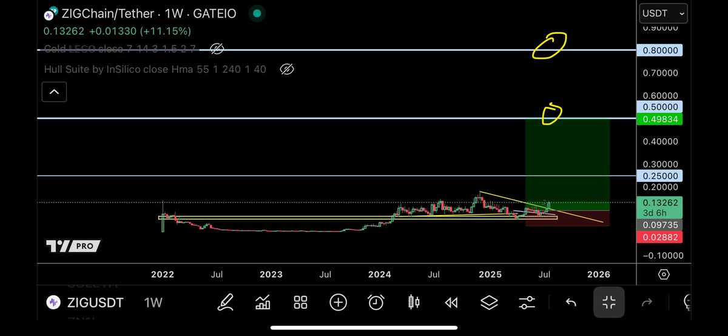Open price scale settings hexagon icon
Screen dimensions: 728x336
(x=664, y=274)
